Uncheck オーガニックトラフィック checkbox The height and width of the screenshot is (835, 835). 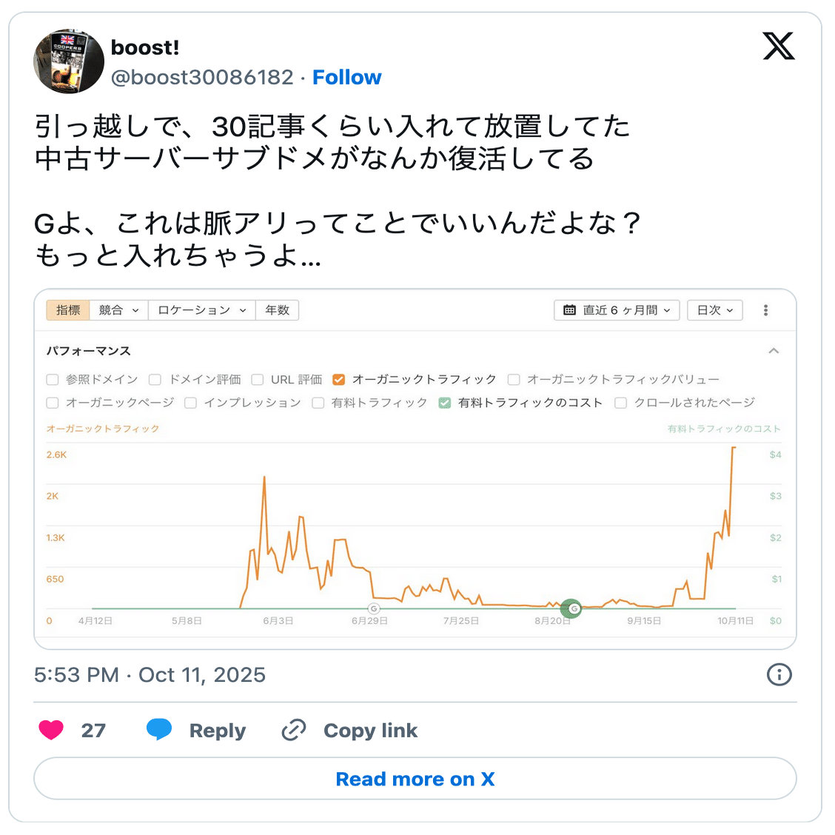pyautogui.click(x=339, y=380)
